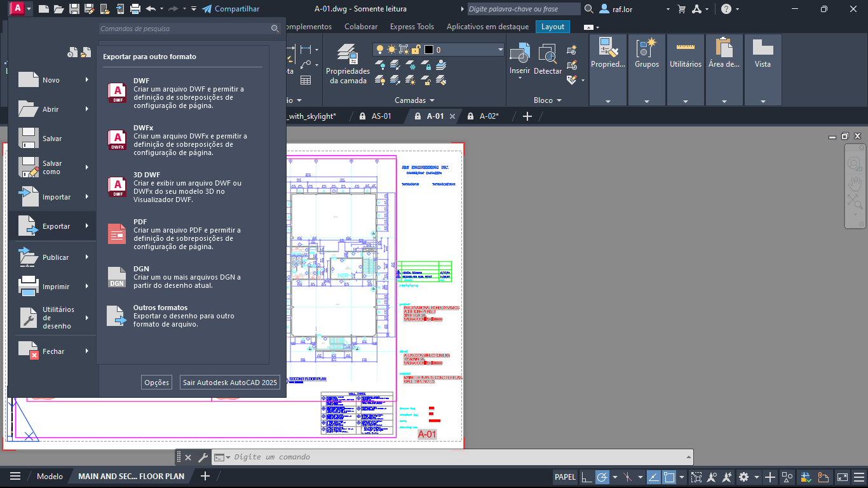Open the workspace switching gear icon

click(x=743, y=477)
